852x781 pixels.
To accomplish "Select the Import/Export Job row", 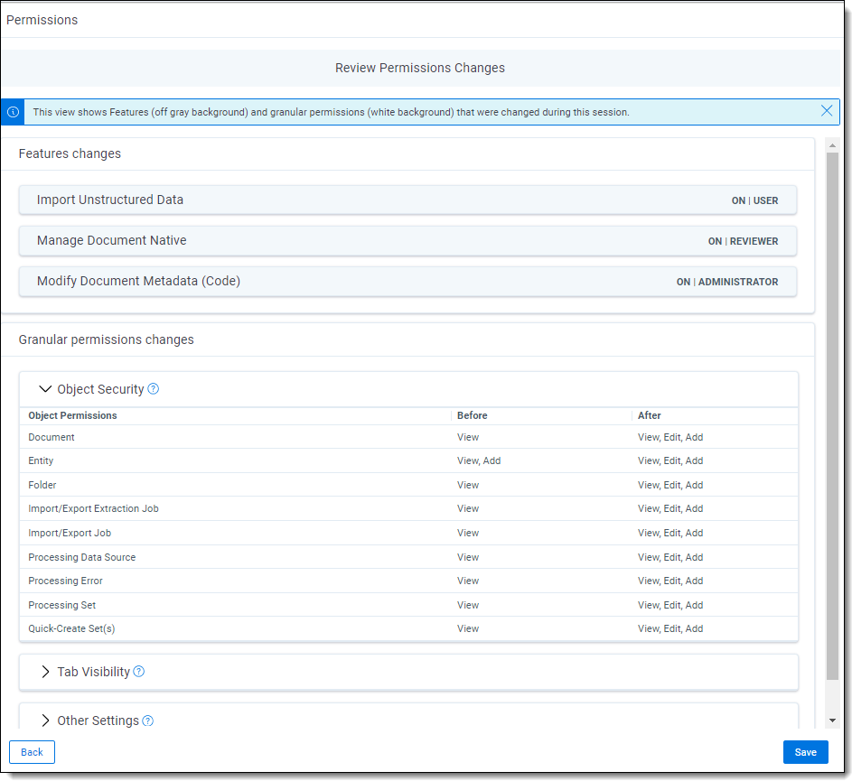I will pyautogui.click(x=408, y=533).
